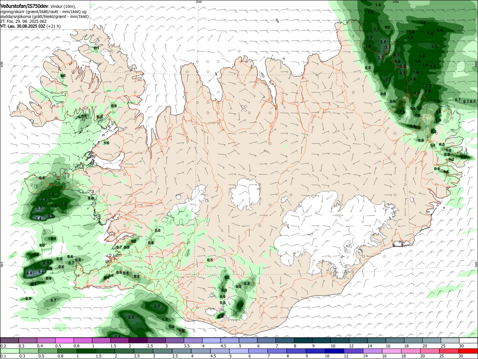Click the round white Hofsjökull glacier area

tap(245, 194)
